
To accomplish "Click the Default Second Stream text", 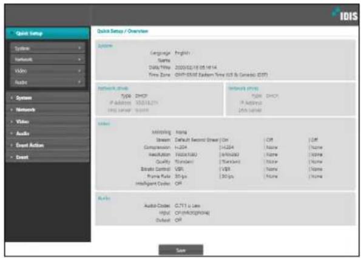I will click(197, 140).
